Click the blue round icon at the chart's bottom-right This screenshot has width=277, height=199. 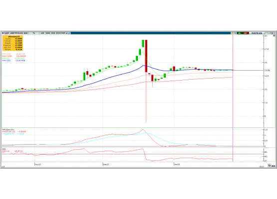point(269,165)
